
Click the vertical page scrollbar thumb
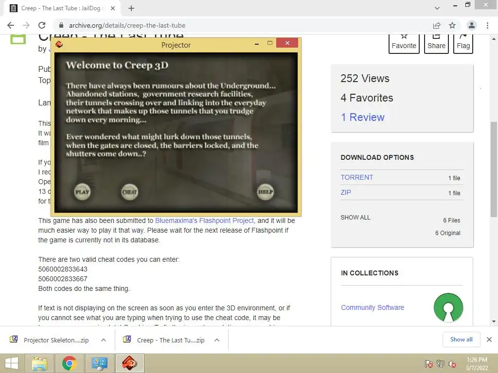(494, 170)
